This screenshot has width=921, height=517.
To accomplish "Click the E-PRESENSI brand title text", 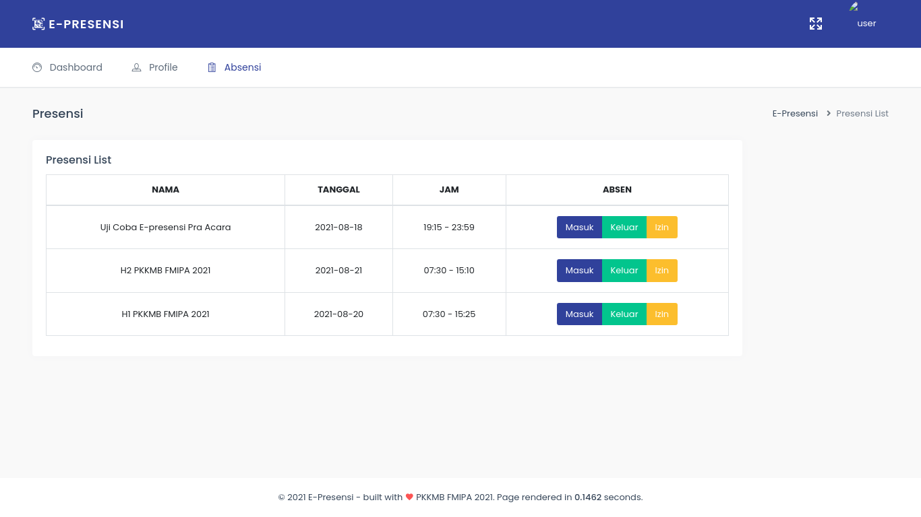I will point(86,24).
